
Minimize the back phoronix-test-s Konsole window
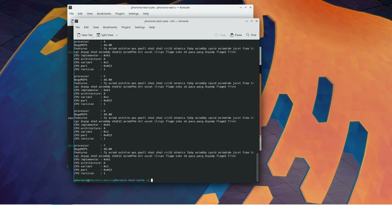coord(241,7)
